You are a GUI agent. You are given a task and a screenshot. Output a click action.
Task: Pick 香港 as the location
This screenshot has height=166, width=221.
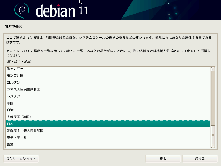[108, 144]
